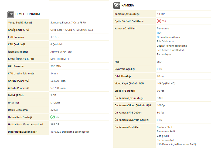Click 16/32GB Depolama seçeneği var text
Image resolution: width=211 pixels, height=148 pixels.
(70, 132)
